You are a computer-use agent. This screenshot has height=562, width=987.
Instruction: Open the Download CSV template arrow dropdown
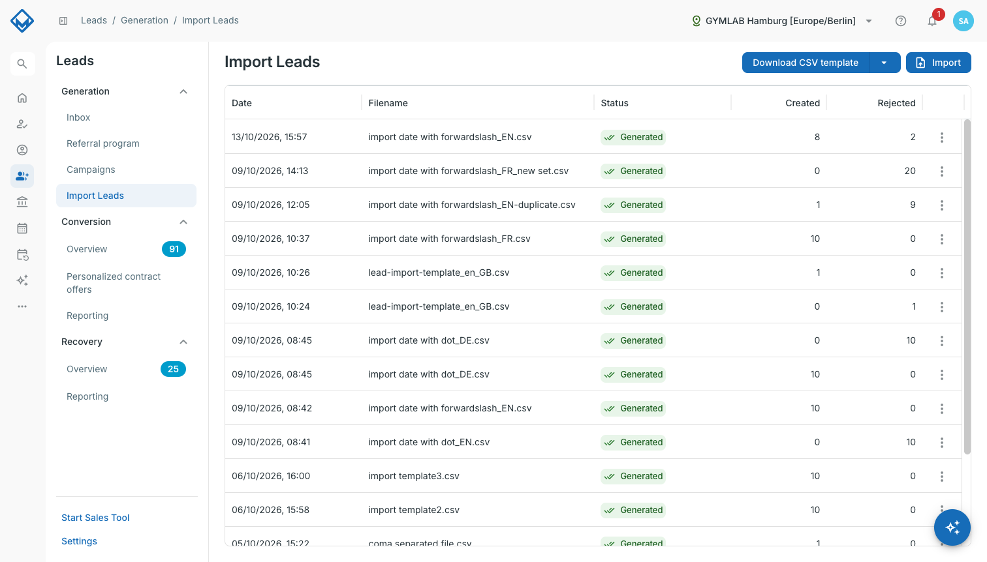(x=885, y=63)
